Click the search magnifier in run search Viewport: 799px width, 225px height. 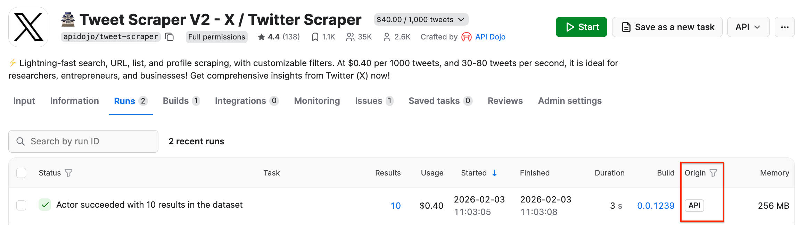pyautogui.click(x=20, y=141)
